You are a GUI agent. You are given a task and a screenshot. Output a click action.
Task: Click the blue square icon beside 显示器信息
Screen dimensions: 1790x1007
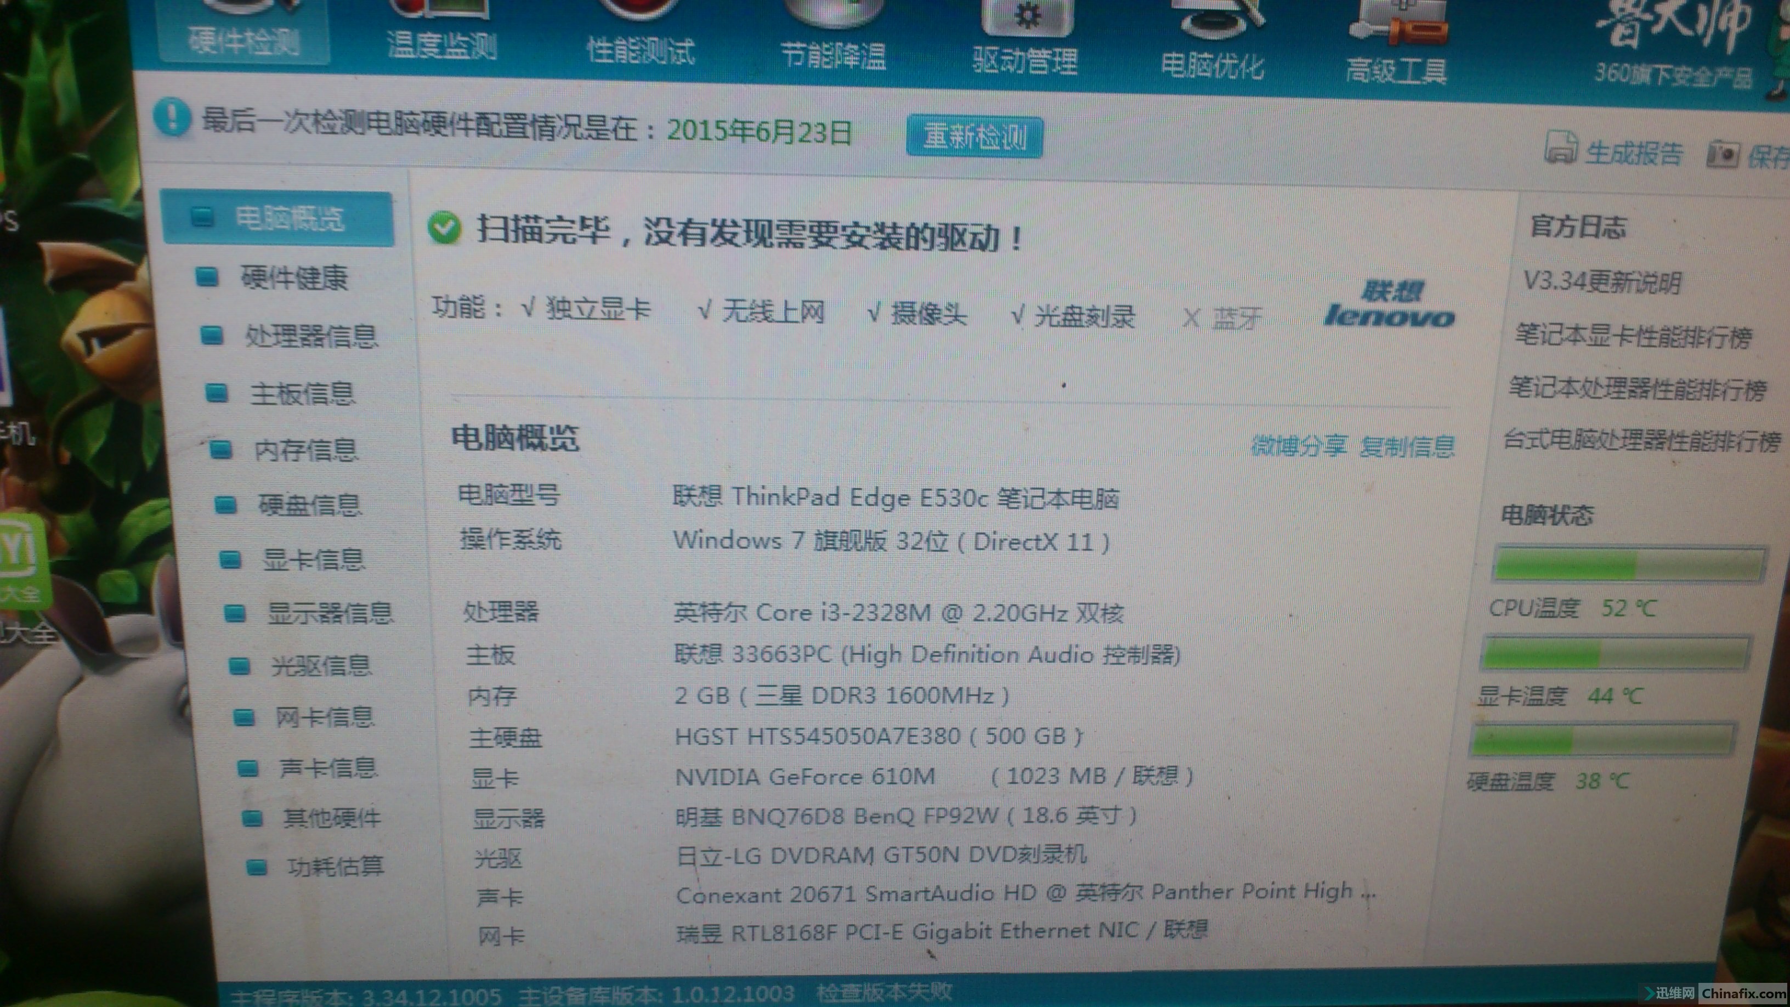coord(235,613)
